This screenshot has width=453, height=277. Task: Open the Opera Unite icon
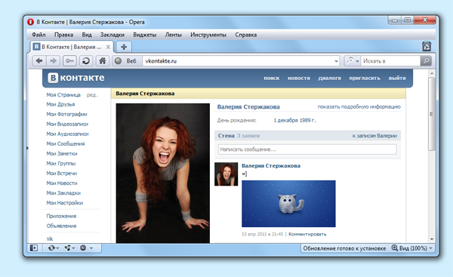[x=68, y=248]
